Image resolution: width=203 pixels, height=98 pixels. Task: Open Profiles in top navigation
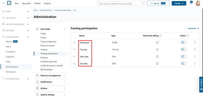37,3
